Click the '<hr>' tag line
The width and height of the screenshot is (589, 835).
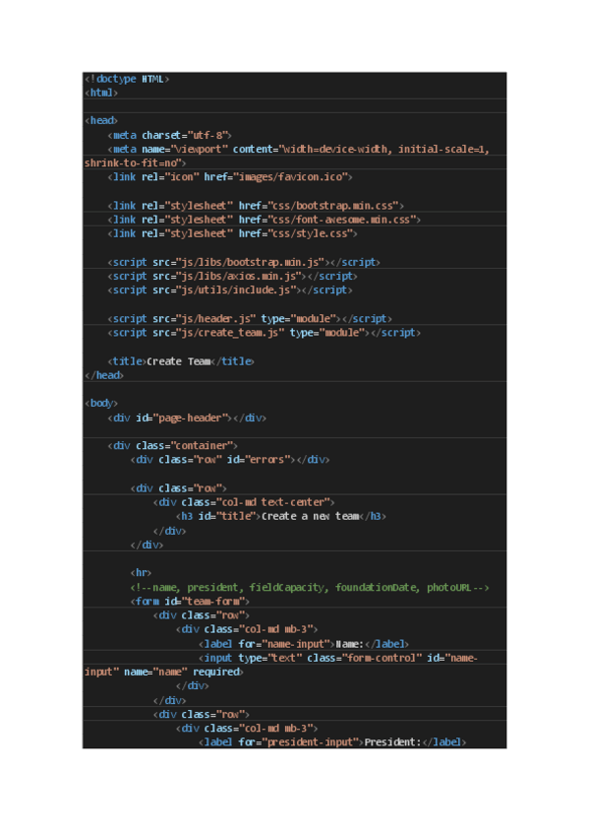pos(141,572)
